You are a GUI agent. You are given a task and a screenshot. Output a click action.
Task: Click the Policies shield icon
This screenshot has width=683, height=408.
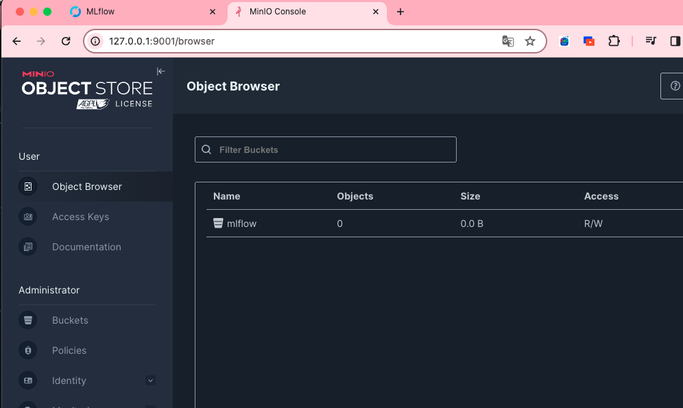pos(28,350)
